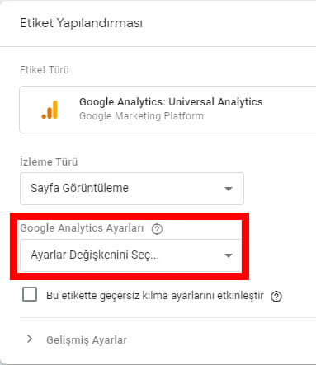316x365 pixels.
Task: Click the Google Marketing Platform subtitle text
Action: 141,116
